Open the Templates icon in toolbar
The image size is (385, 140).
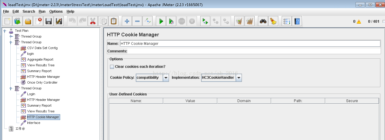coord(18,21)
